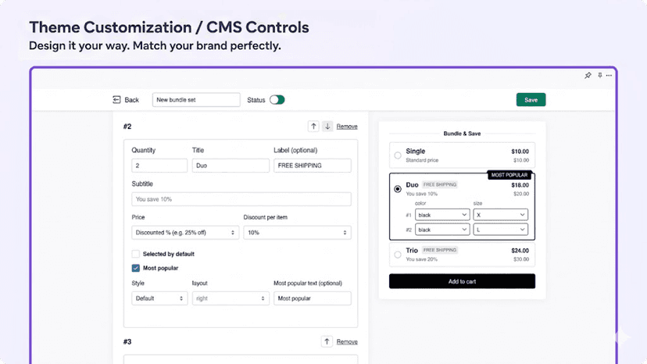Click the MOST POPULAR badge in preview

(509, 175)
